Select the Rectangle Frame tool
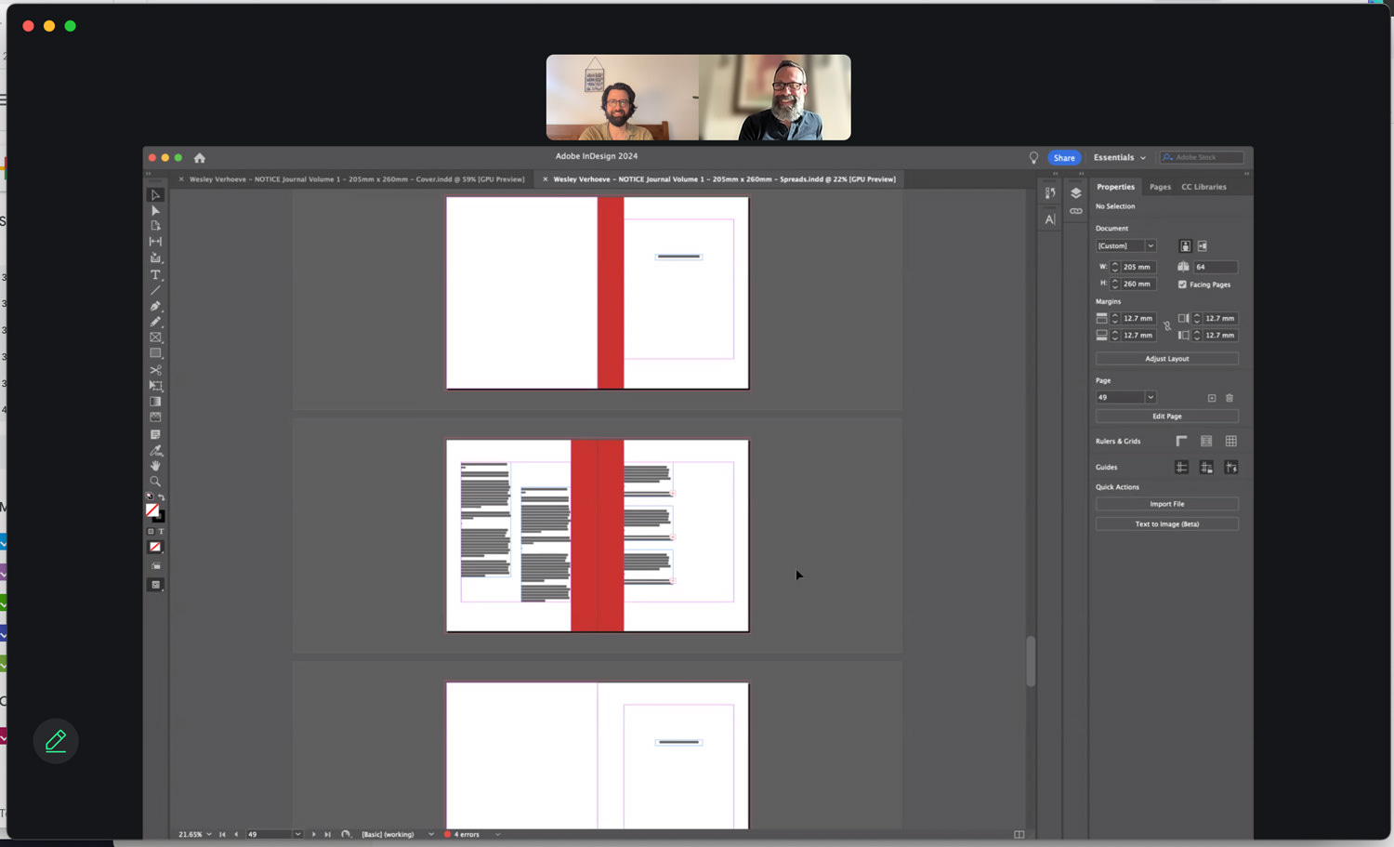Image resolution: width=1394 pixels, height=847 pixels. click(x=155, y=337)
